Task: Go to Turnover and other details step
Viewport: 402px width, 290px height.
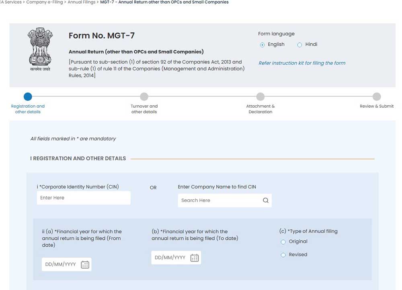Action: click(144, 109)
